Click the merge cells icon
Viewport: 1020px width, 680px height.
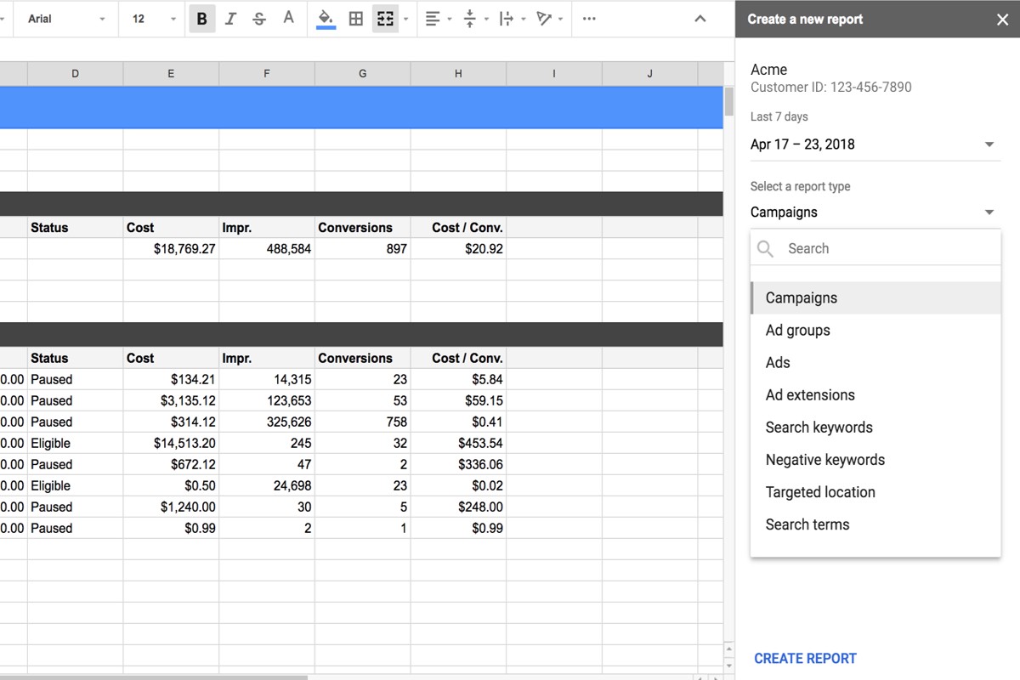(385, 19)
